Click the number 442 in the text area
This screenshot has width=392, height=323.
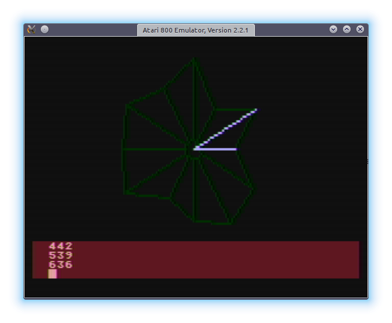pos(61,246)
